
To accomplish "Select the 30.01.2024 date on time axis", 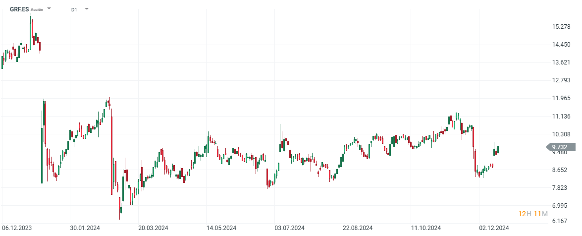I will click(x=86, y=228).
